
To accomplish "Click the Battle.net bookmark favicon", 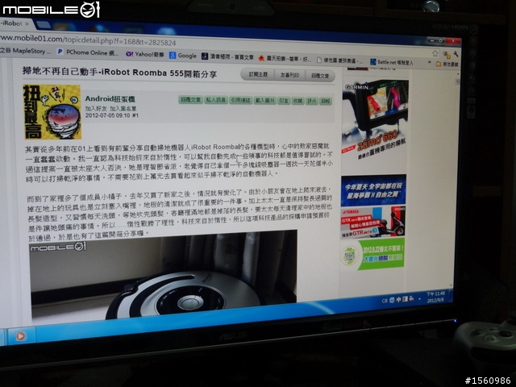I will coord(372,61).
